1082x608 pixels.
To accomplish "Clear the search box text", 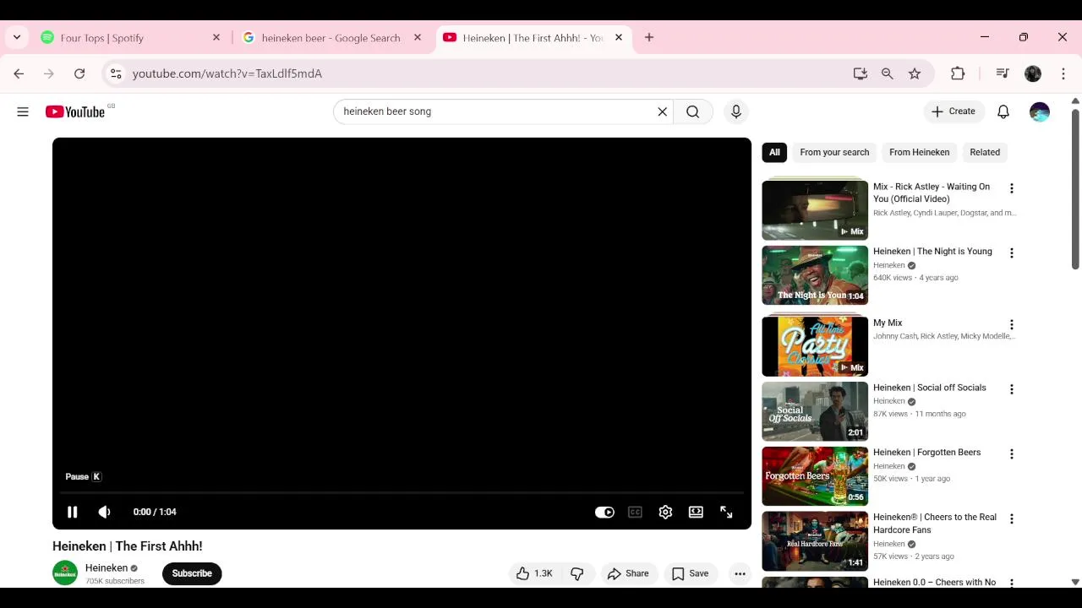I will click(663, 111).
